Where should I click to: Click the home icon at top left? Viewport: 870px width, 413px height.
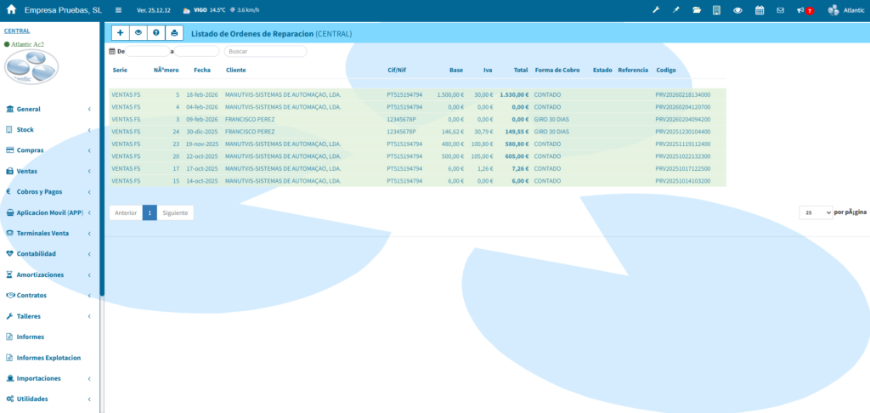click(x=12, y=10)
